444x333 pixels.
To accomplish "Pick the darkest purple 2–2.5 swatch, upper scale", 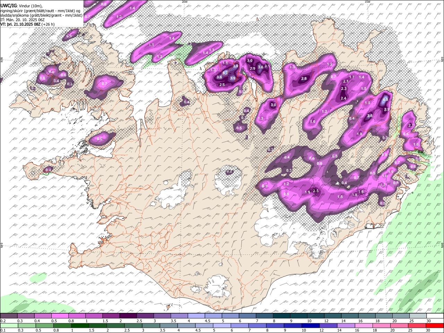I will pos(128,316).
